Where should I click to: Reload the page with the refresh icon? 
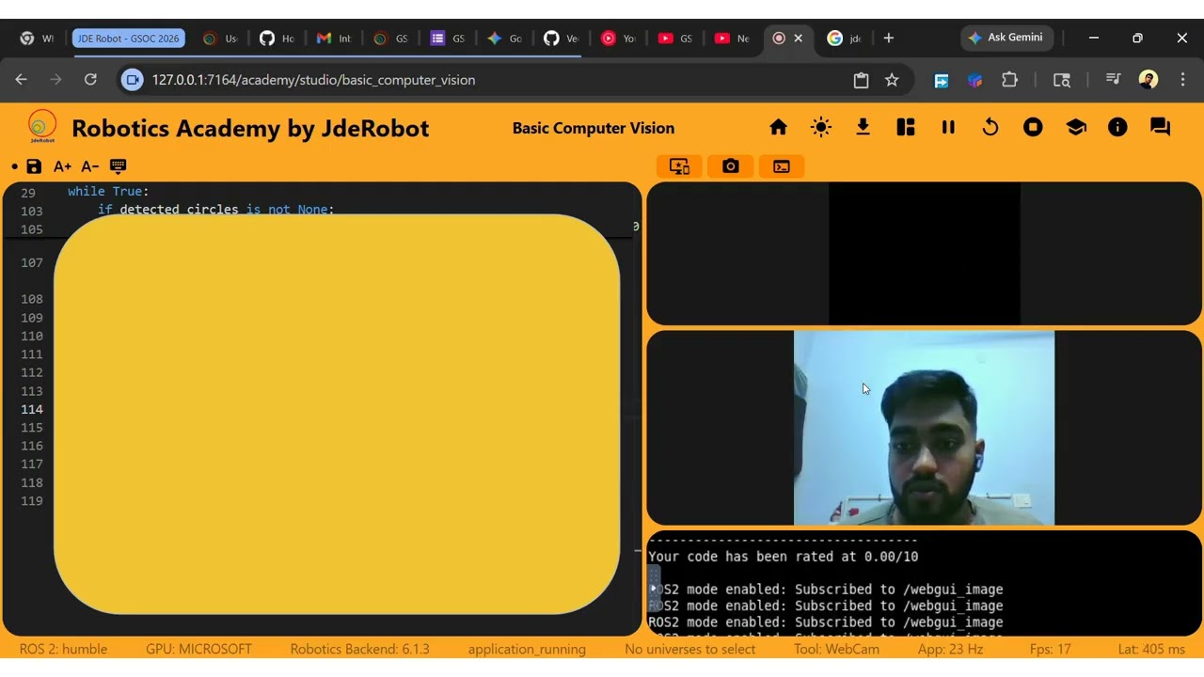click(90, 80)
